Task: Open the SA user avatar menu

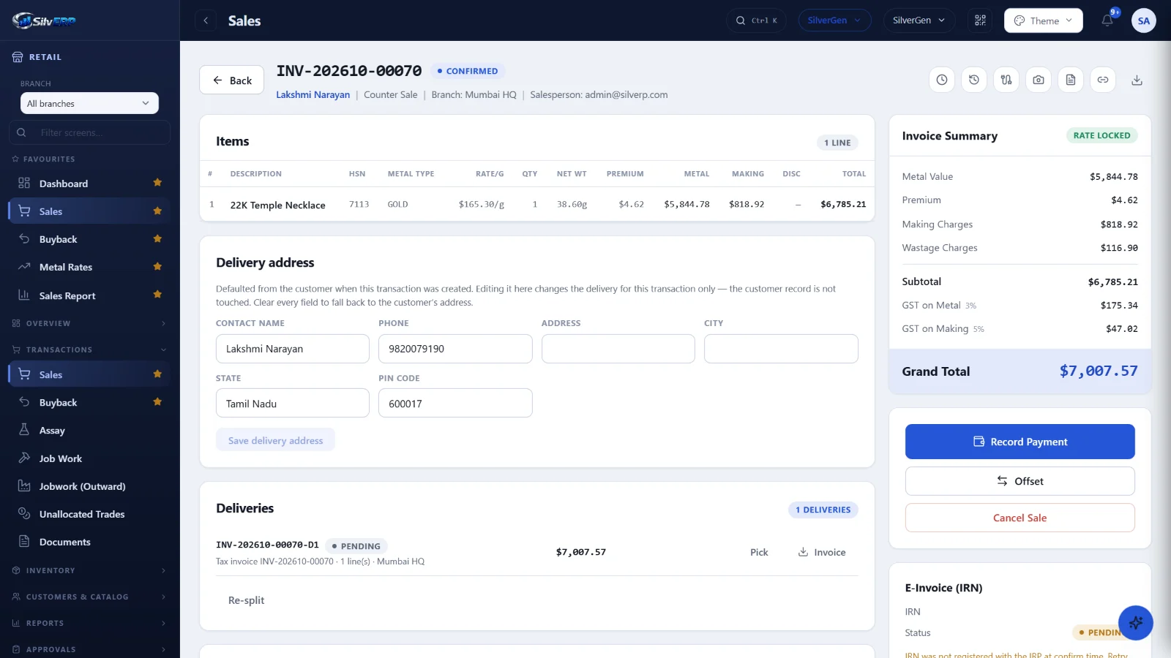Action: pyautogui.click(x=1144, y=20)
